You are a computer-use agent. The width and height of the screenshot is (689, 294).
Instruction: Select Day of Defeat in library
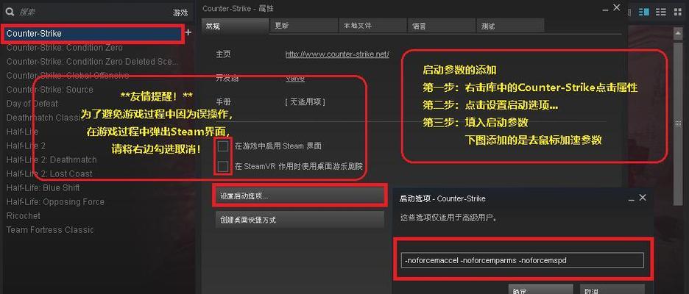(32, 104)
